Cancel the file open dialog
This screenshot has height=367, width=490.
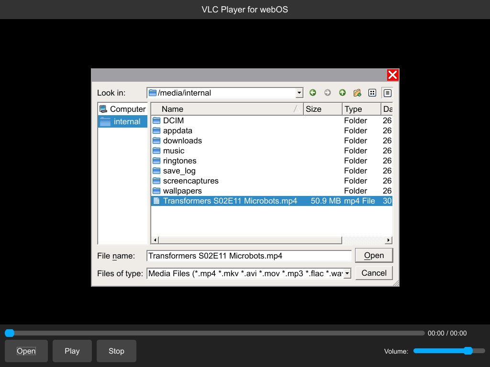coord(374,273)
